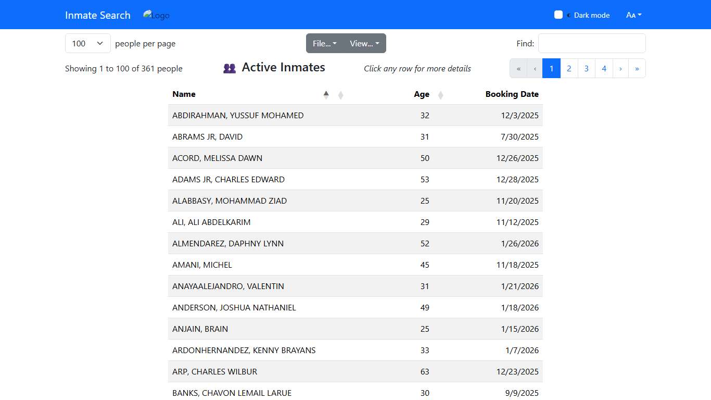Open details for ACORD, MELISSA DAWN
The image size is (711, 400).
click(x=355, y=158)
